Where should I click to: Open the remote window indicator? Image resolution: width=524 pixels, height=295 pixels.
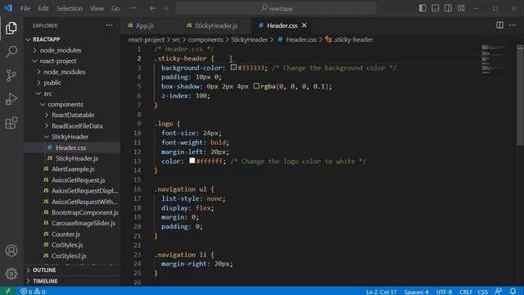coord(8,292)
